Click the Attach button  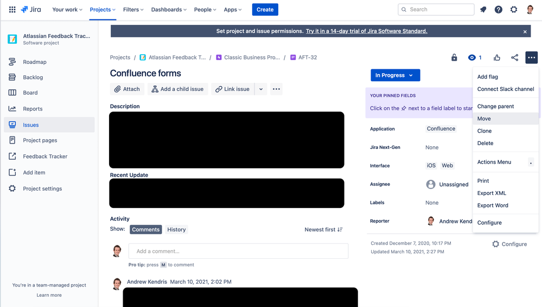[127, 89]
